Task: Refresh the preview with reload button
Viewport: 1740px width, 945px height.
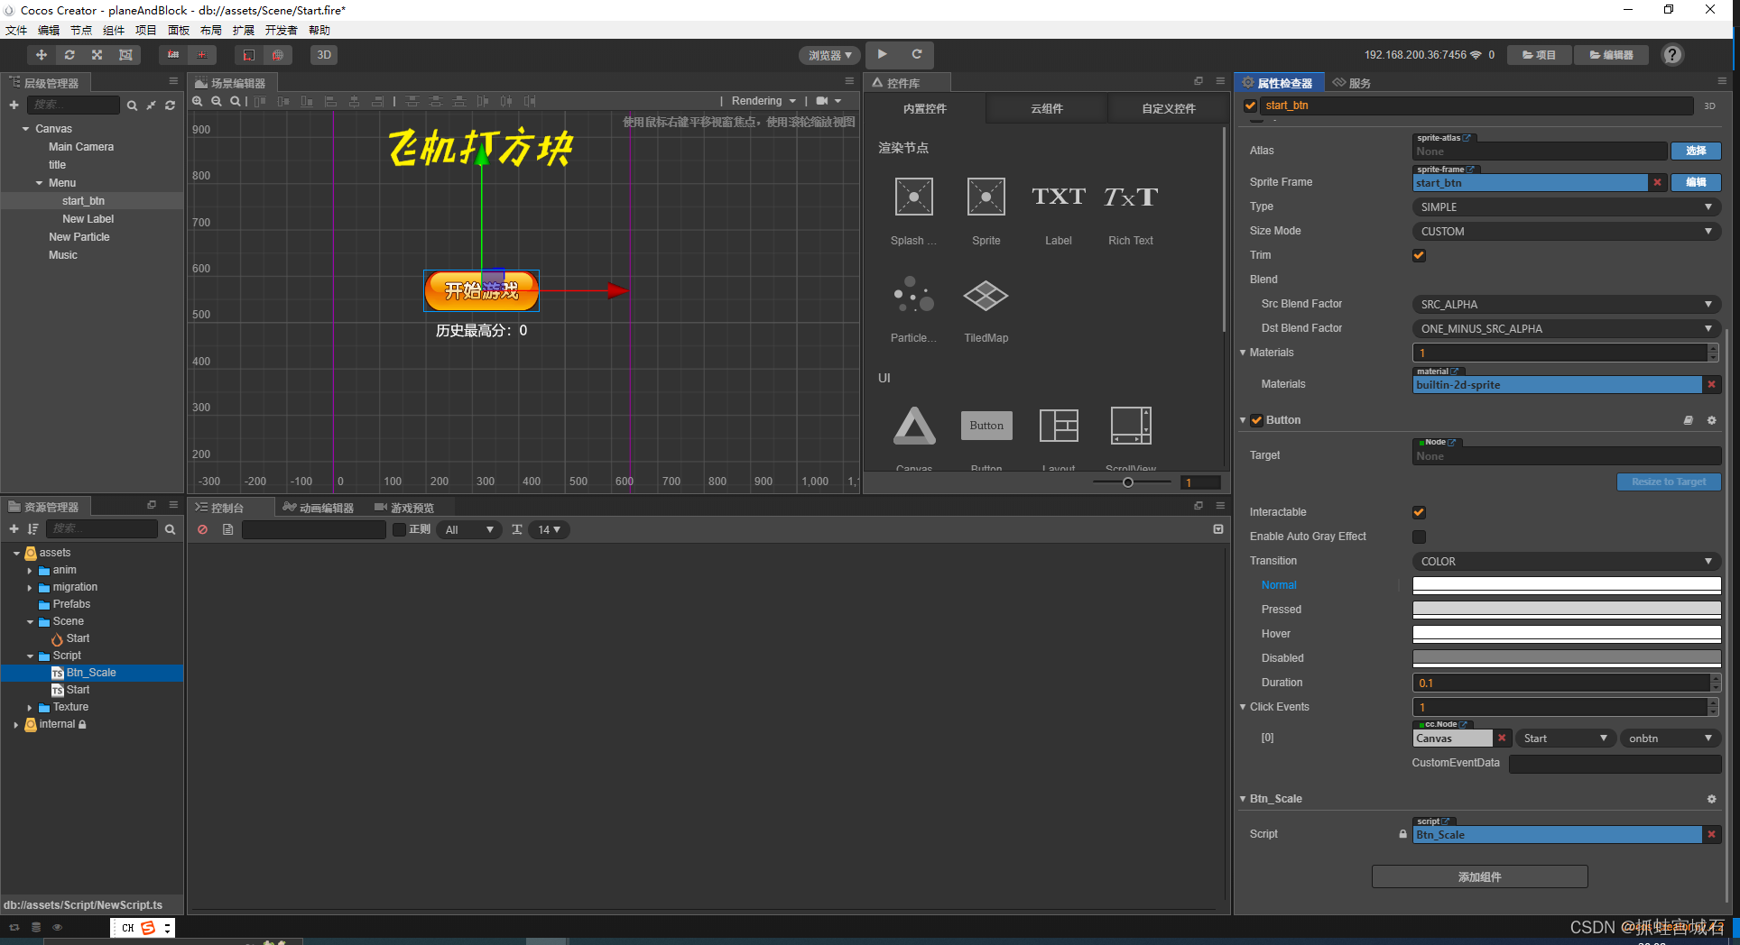Action: (916, 54)
